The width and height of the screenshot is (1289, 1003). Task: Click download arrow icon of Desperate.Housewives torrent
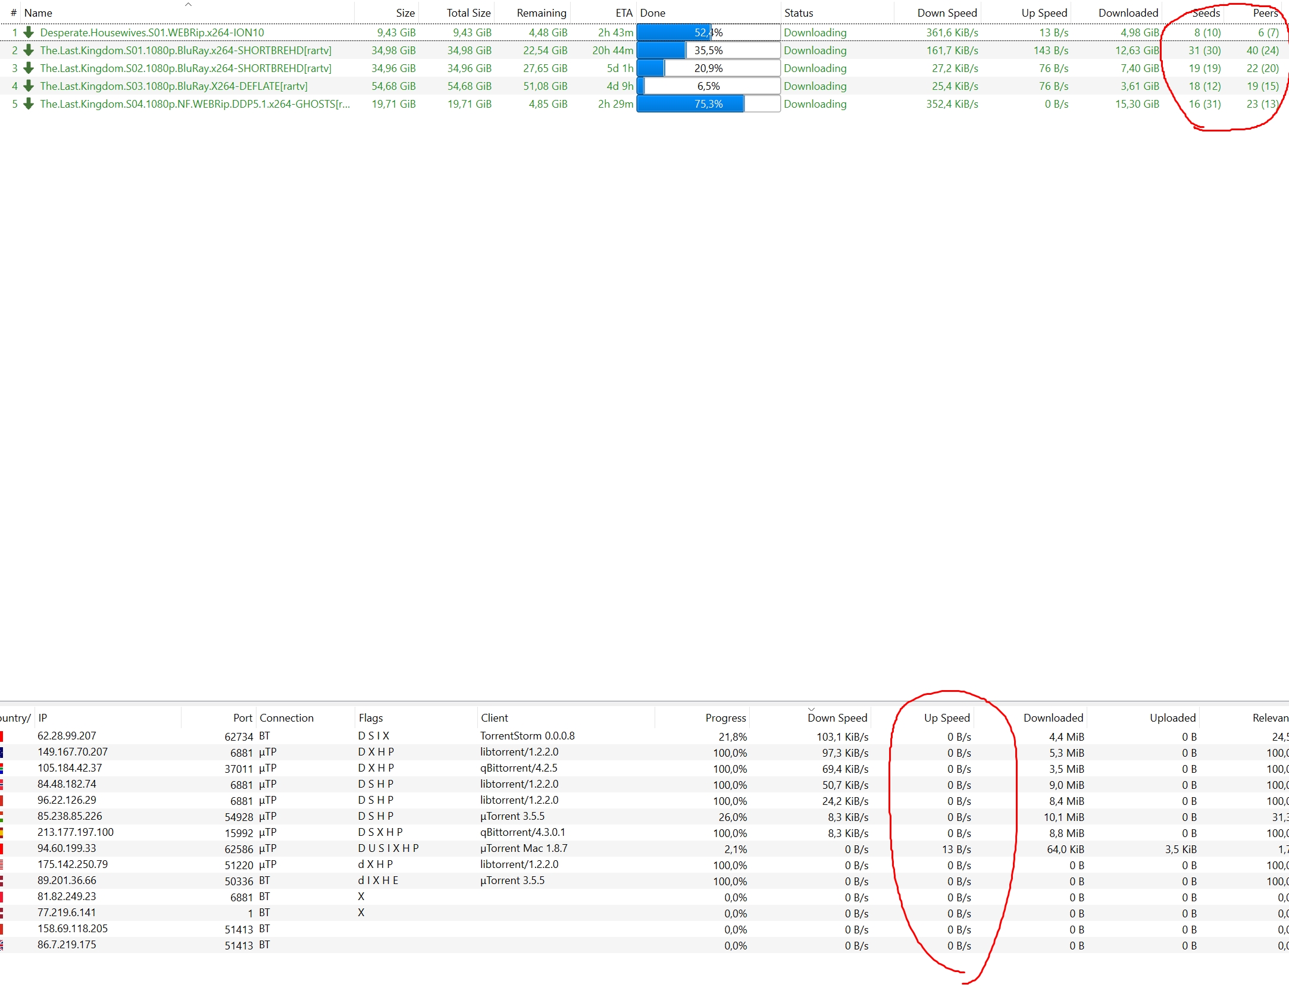coord(28,33)
